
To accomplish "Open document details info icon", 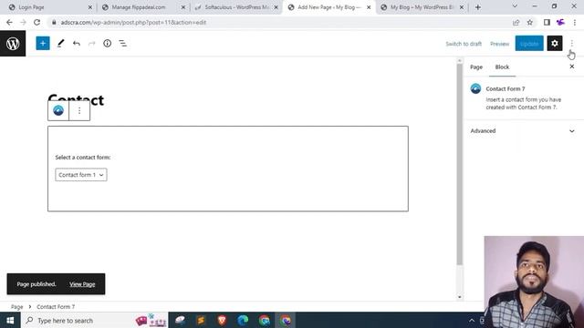I will click(x=108, y=44).
